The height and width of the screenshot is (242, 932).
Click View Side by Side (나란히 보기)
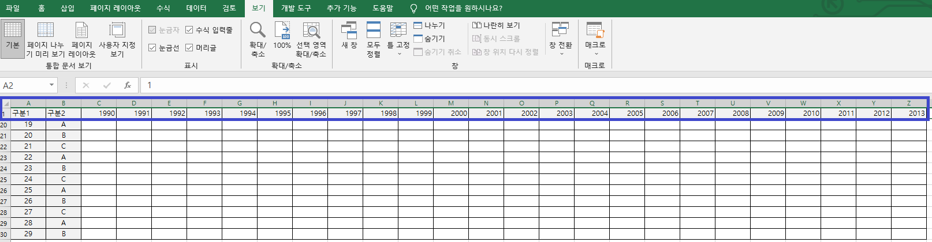pyautogui.click(x=496, y=25)
